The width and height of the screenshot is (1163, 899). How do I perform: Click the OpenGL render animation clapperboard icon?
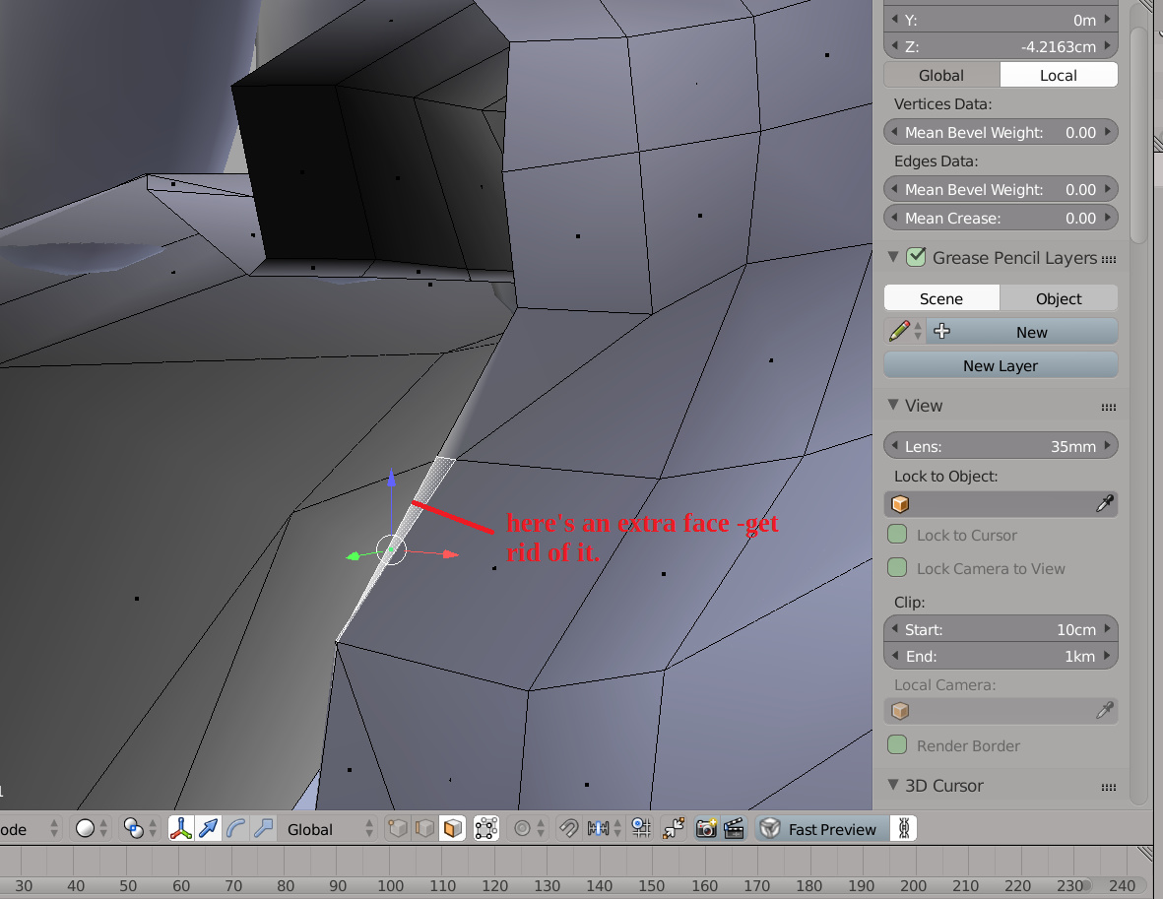[734, 828]
